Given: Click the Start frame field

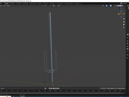Looking at the screenshot, I should click(x=113, y=88).
